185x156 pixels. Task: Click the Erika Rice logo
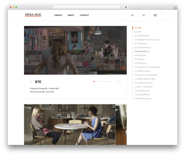coord(33,15)
